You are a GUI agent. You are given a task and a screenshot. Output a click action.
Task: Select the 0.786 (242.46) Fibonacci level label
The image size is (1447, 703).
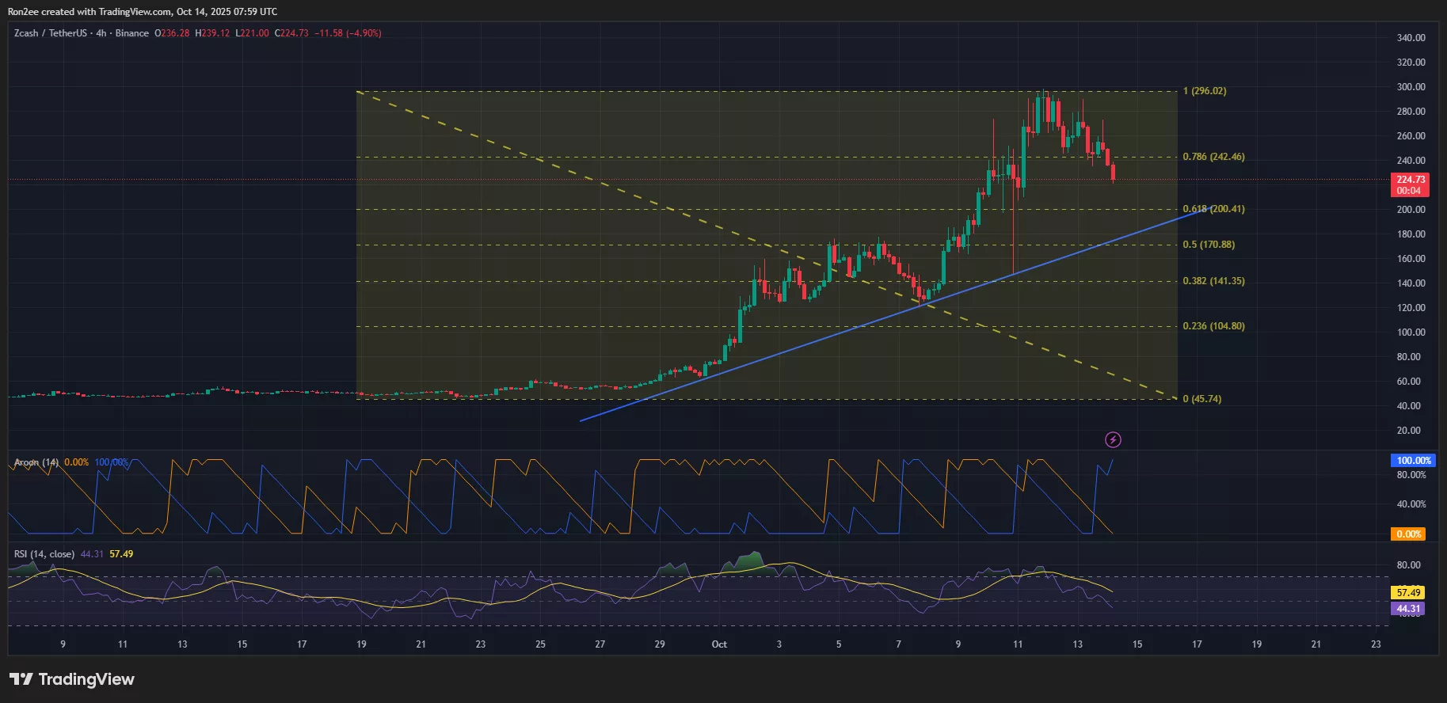tap(1213, 157)
